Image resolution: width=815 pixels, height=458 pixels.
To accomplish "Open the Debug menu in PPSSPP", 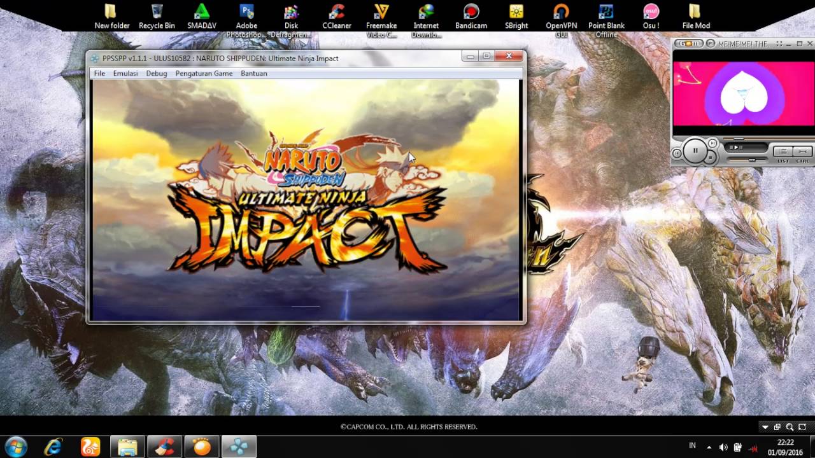I will tap(157, 73).
